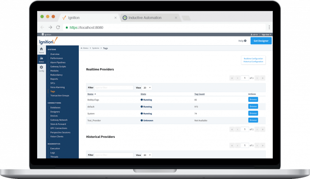
Task: Go to previous page above Realtime table
Action: click(x=238, y=78)
